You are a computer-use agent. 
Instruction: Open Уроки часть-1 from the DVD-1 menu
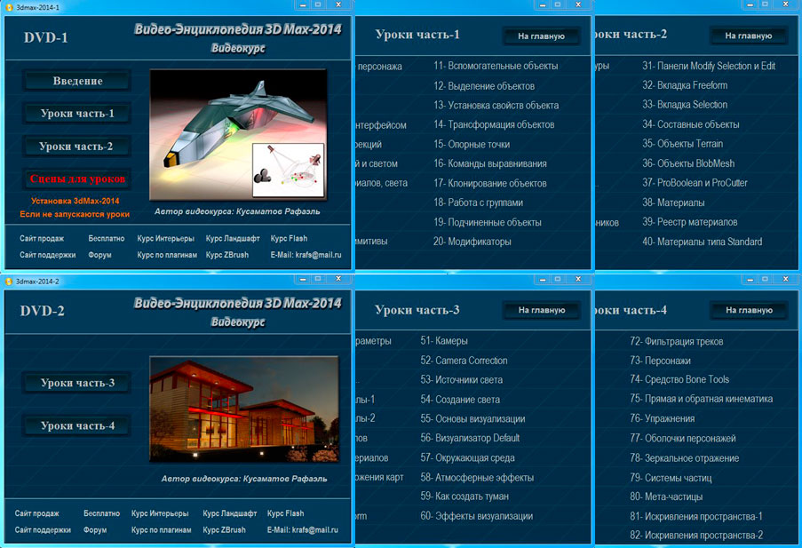77,114
